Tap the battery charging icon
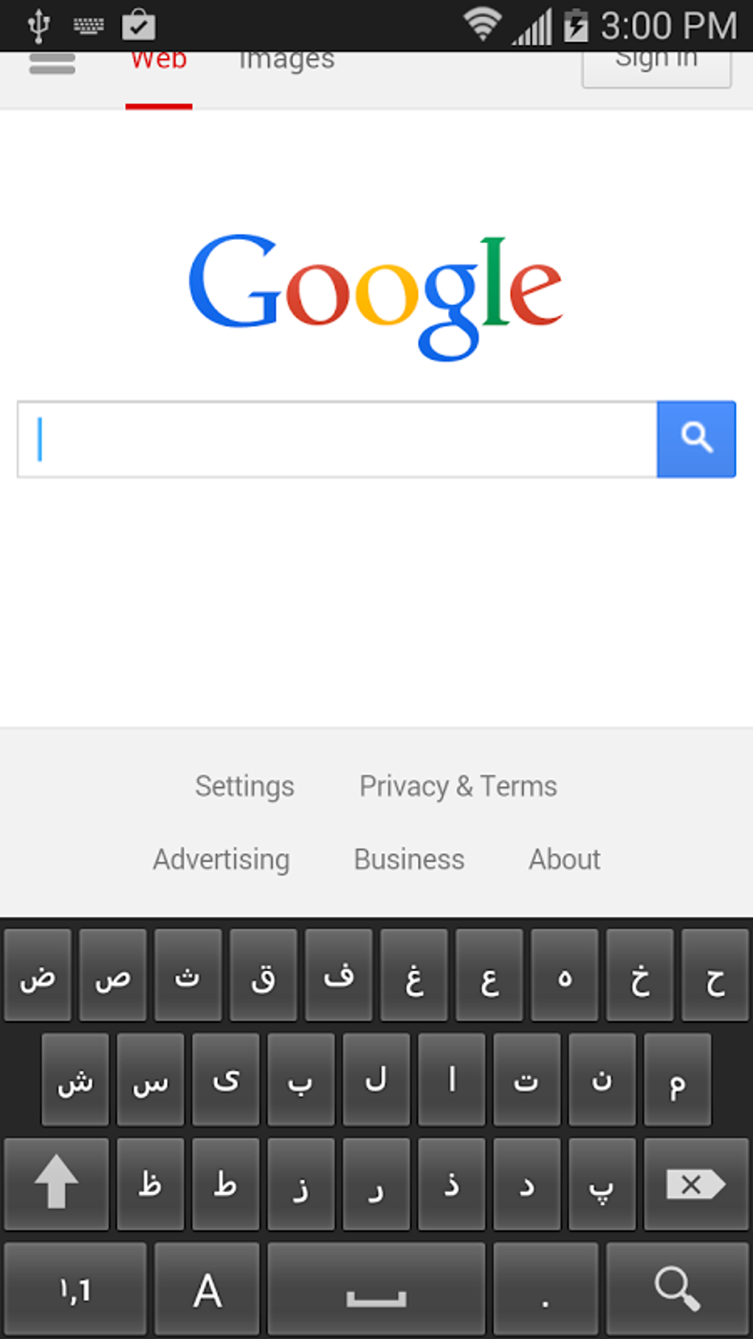The height and width of the screenshot is (1339, 753). (x=575, y=26)
